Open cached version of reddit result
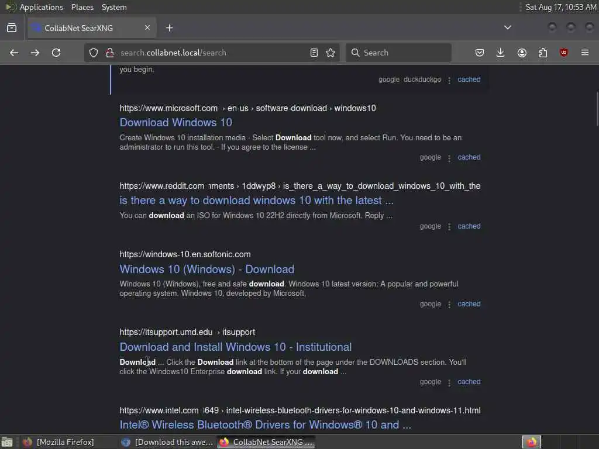The width and height of the screenshot is (599, 449). [469, 226]
